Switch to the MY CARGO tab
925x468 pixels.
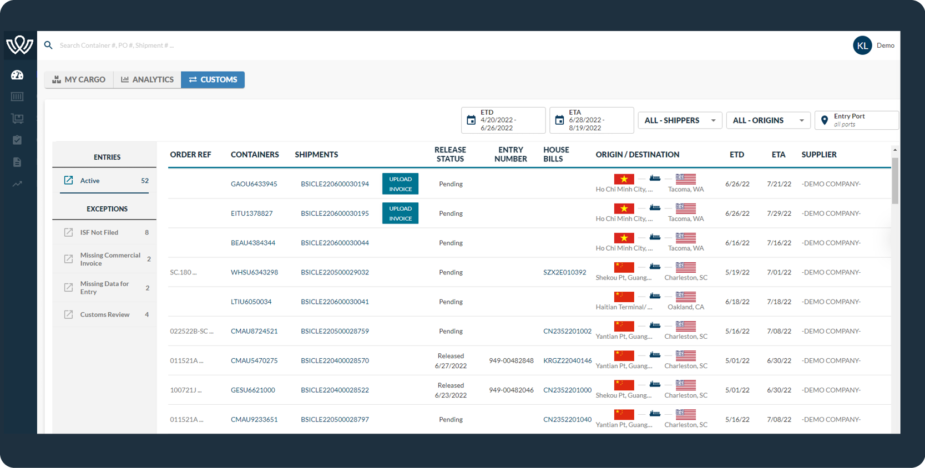(x=79, y=80)
